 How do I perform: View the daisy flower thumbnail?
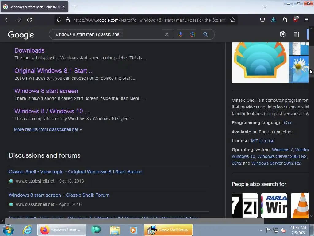click(299, 69)
